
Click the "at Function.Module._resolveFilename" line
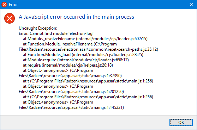click(x=70, y=44)
